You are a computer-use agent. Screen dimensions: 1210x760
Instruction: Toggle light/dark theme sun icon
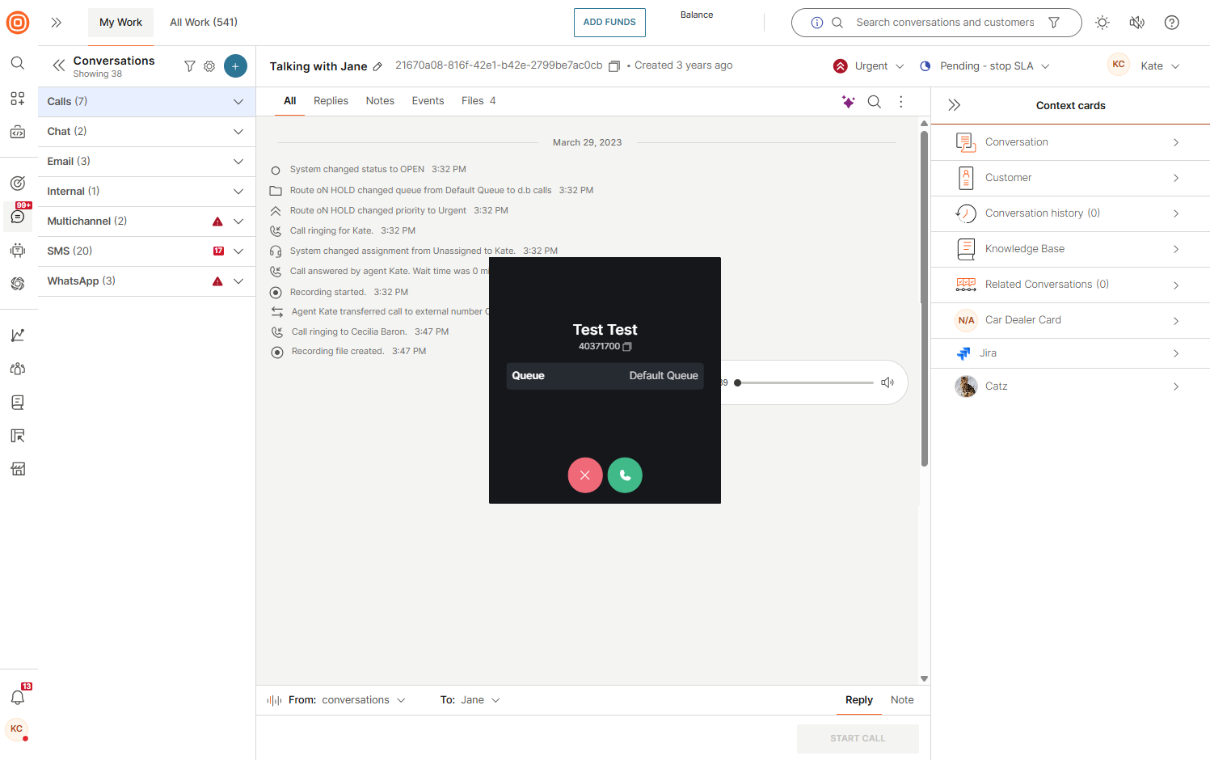[1102, 23]
